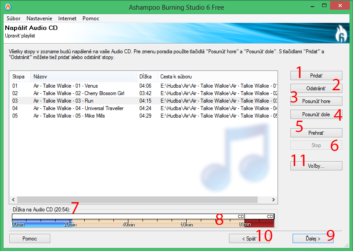Click the Ashampoo flame icon in title bar

8,7
